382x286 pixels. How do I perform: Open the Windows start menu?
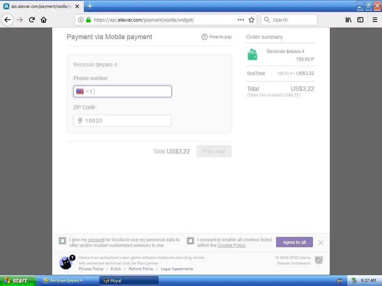point(18,280)
